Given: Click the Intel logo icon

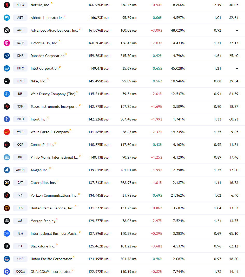Looking at the screenshot, I should (7, 68).
